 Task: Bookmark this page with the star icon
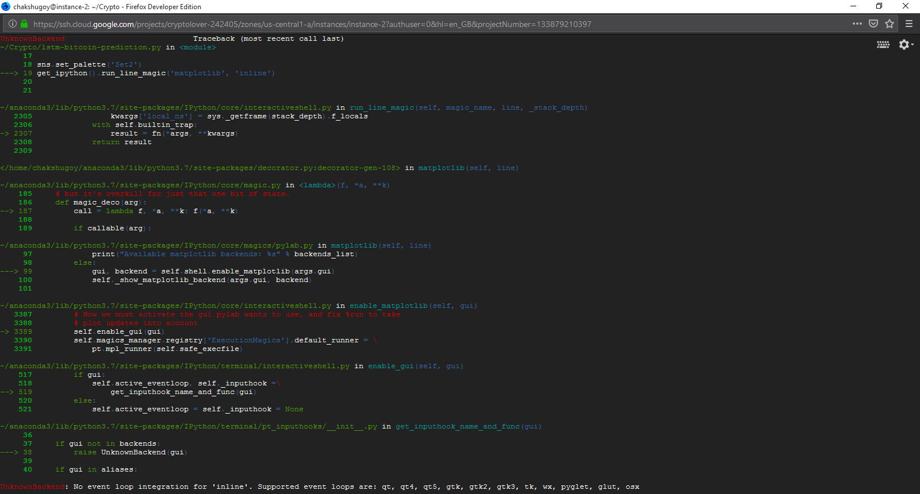(890, 24)
